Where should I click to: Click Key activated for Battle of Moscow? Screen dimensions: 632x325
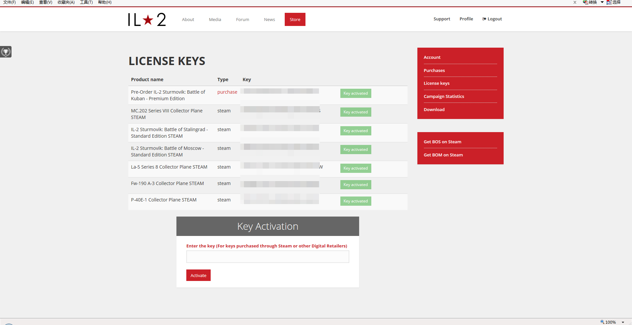[x=355, y=150]
